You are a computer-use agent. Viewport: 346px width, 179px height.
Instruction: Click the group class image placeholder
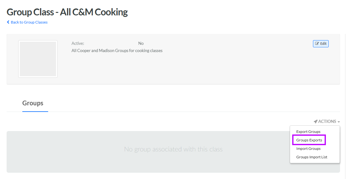coord(38,59)
